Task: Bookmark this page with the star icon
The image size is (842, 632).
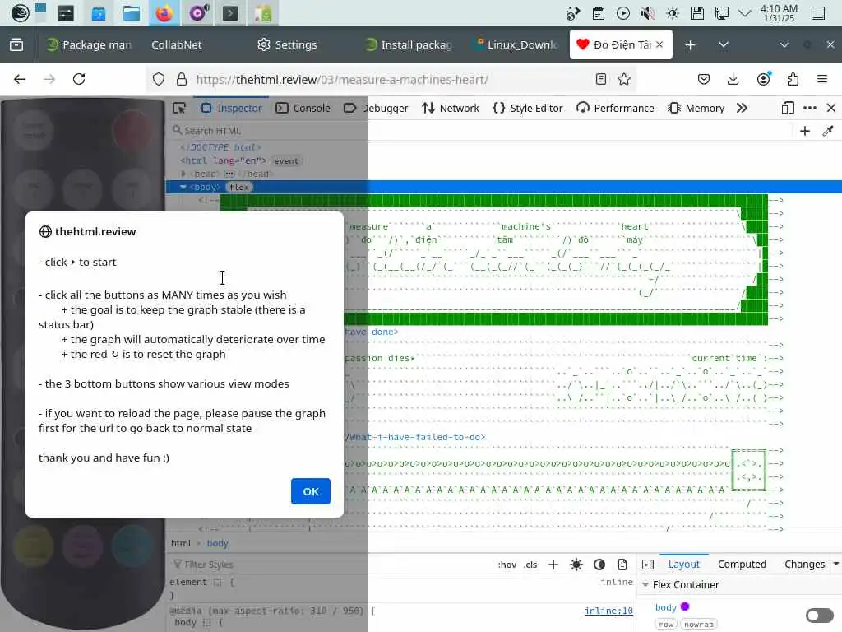Action: click(624, 80)
